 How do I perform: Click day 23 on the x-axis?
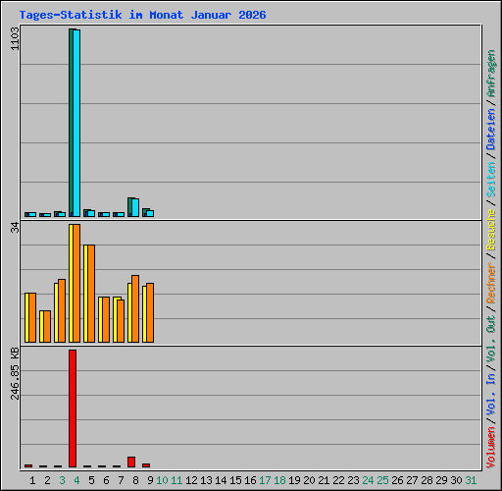(x=353, y=480)
